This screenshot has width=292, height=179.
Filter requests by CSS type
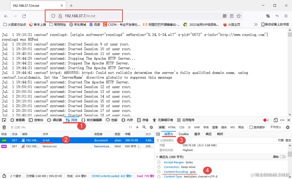pyautogui.click(x=182, y=127)
